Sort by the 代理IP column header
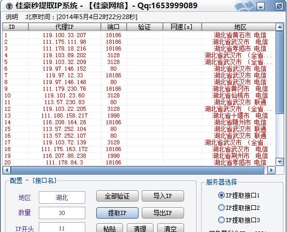The width and height of the screenshot is (287, 232). 65,27
